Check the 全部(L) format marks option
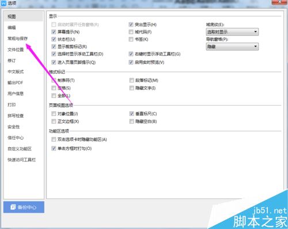This screenshot has height=229, width=288. (x=54, y=96)
